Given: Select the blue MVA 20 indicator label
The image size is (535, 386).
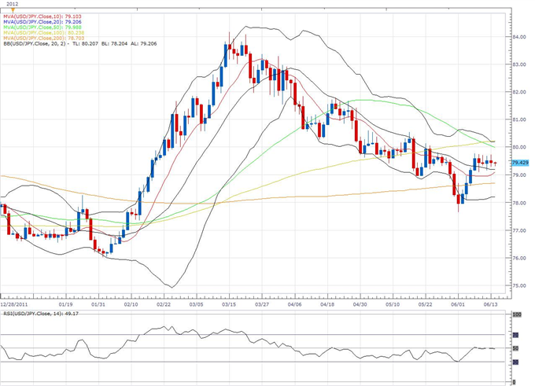Looking at the screenshot, I should (41, 22).
